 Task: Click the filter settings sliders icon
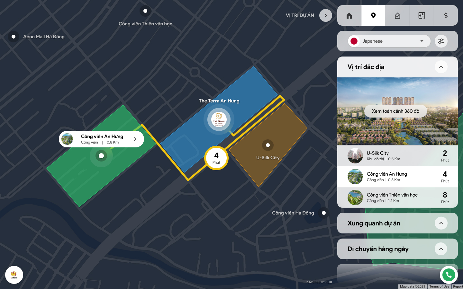(x=441, y=41)
